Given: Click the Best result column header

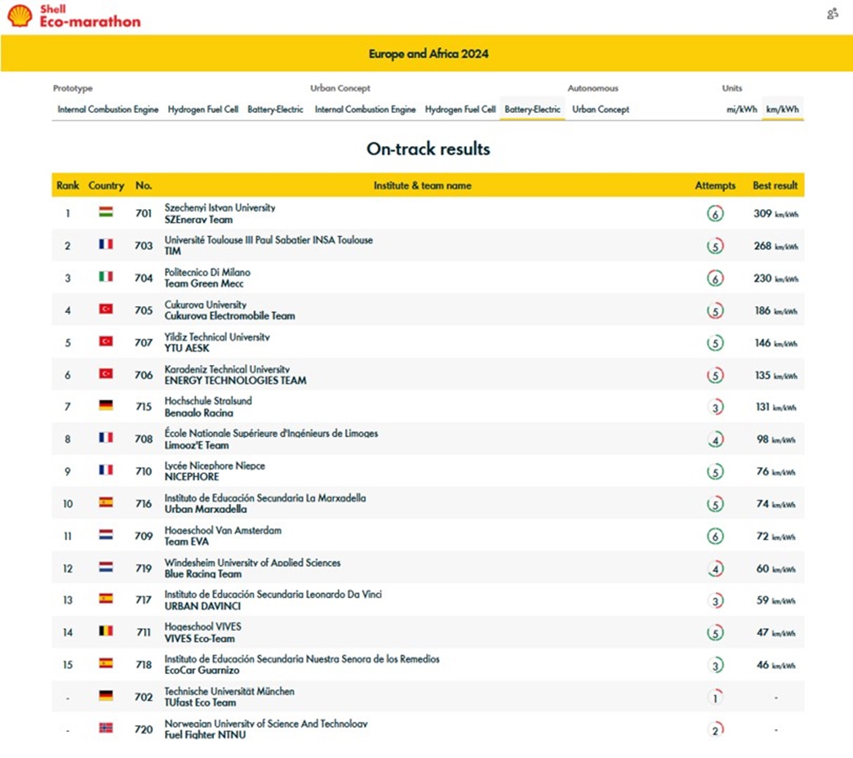Looking at the screenshot, I should (775, 185).
